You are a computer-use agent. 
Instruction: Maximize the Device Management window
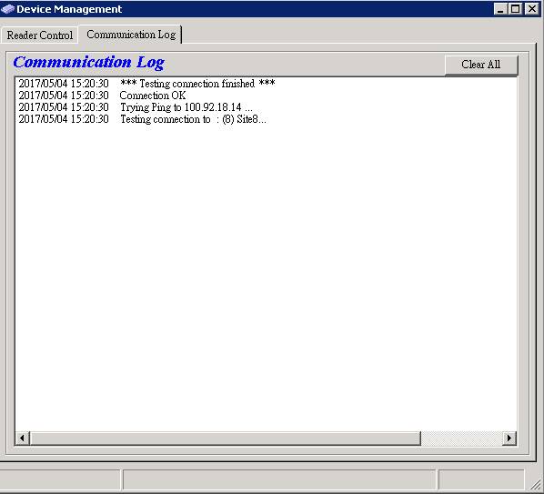[515, 9]
